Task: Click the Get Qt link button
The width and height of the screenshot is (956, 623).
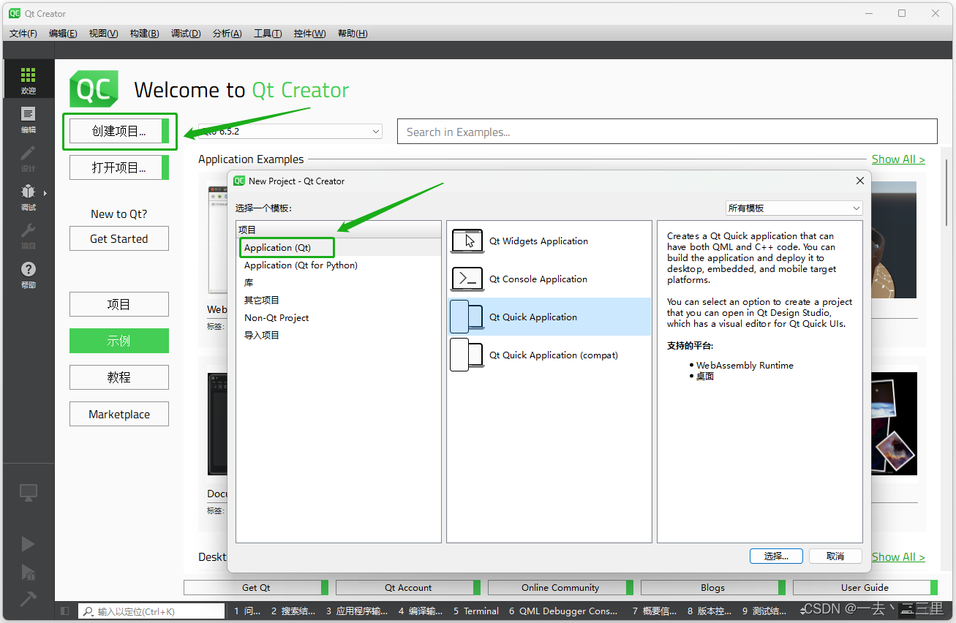Action: click(x=256, y=587)
